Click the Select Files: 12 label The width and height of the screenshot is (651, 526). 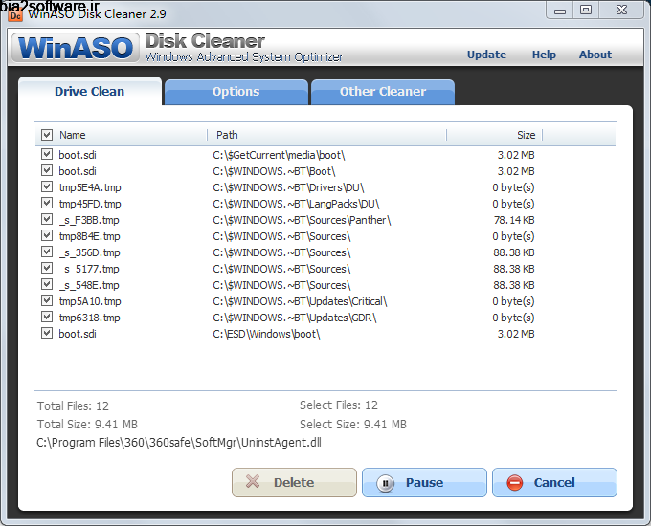(x=339, y=405)
